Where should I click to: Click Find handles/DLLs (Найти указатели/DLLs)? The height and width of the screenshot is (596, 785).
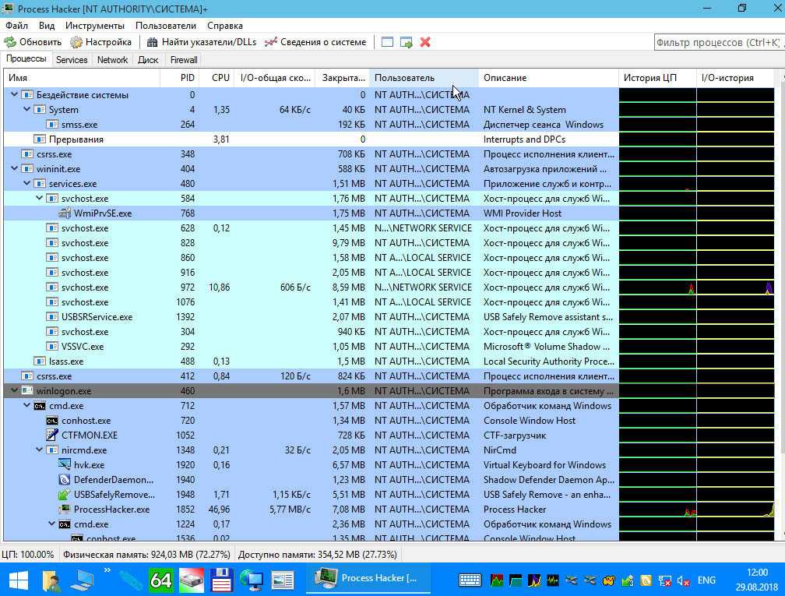point(201,42)
